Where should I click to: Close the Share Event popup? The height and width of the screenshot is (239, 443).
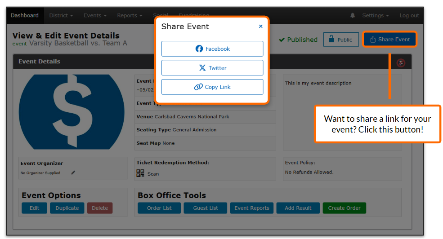[260, 27]
